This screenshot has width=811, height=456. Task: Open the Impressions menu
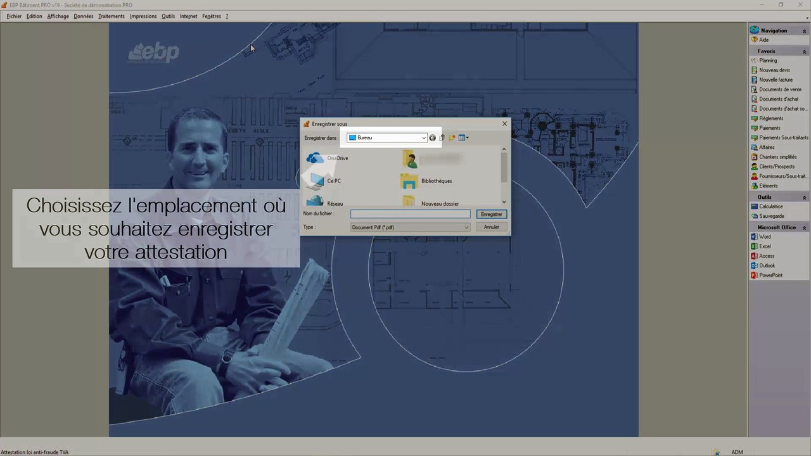click(143, 16)
